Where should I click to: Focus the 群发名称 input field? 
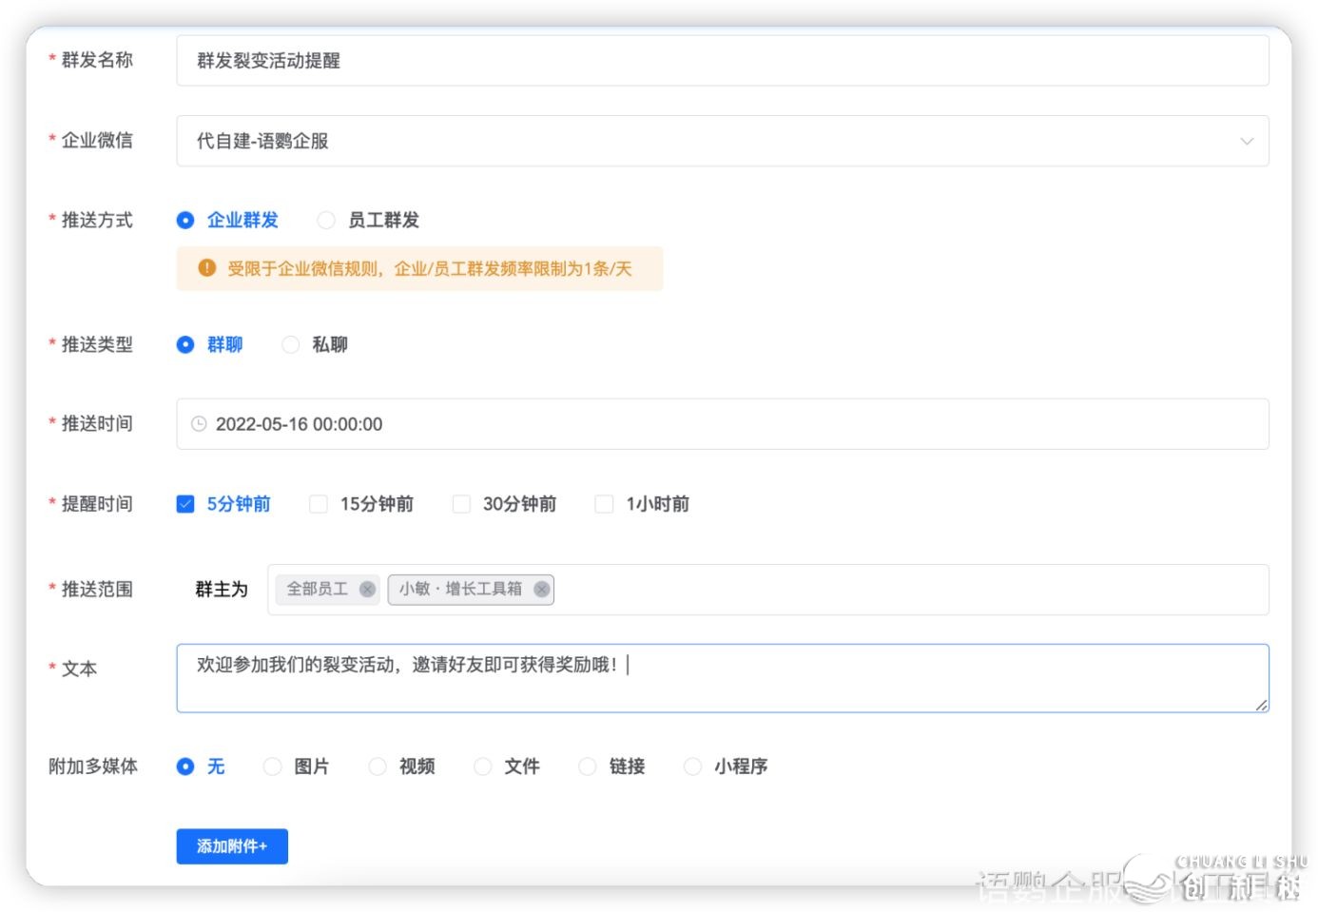click(723, 61)
